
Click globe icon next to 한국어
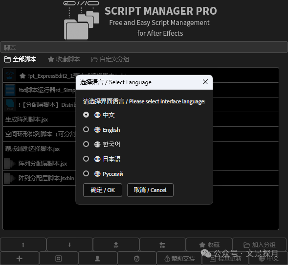point(97,145)
